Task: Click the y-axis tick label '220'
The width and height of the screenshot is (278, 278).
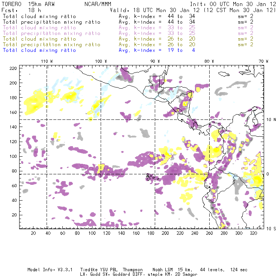Action: 13,68
